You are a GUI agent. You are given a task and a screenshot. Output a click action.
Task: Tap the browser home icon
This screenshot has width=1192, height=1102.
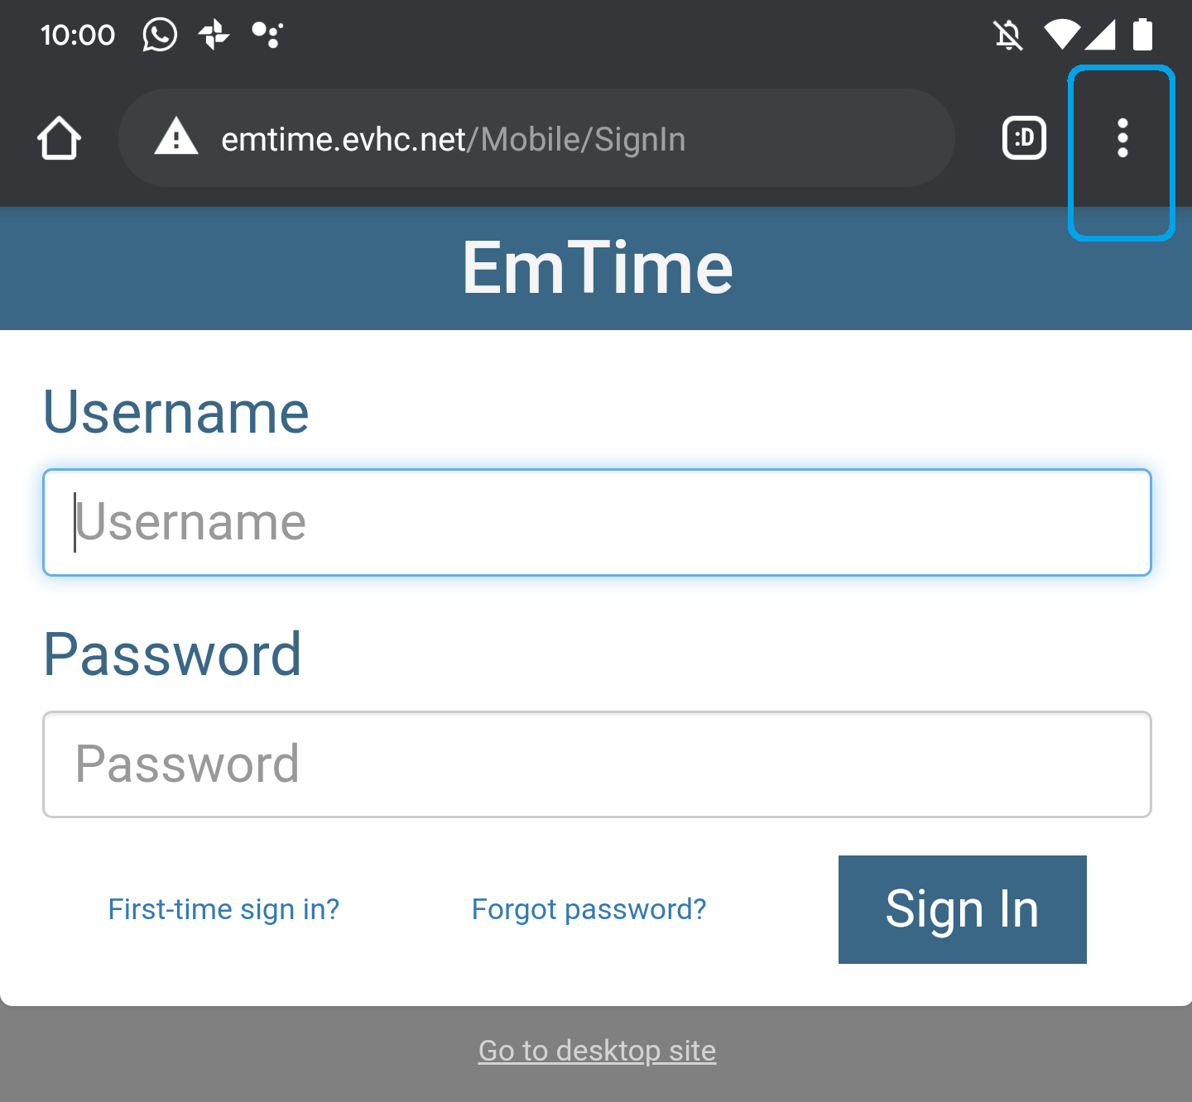[59, 138]
